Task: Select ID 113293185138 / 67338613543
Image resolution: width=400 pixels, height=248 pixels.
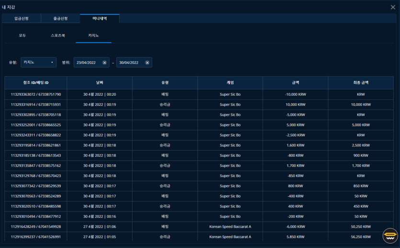Action: (36, 156)
